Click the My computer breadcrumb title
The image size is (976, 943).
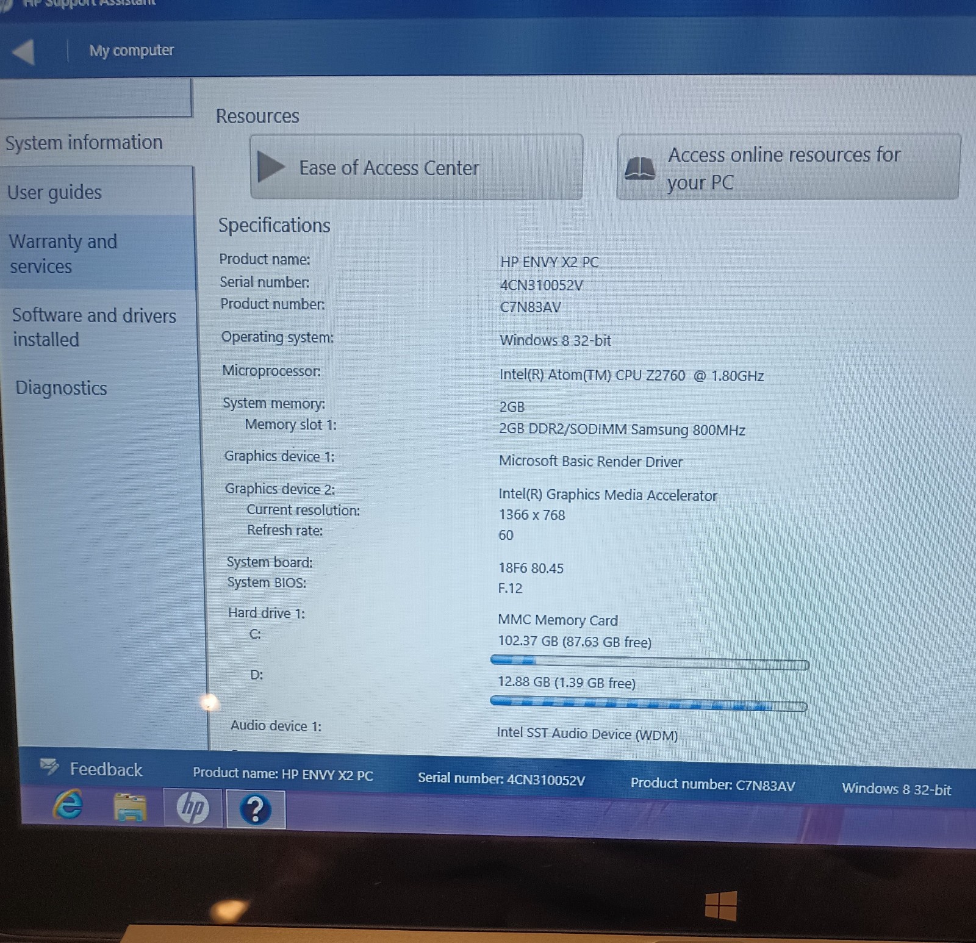(131, 50)
